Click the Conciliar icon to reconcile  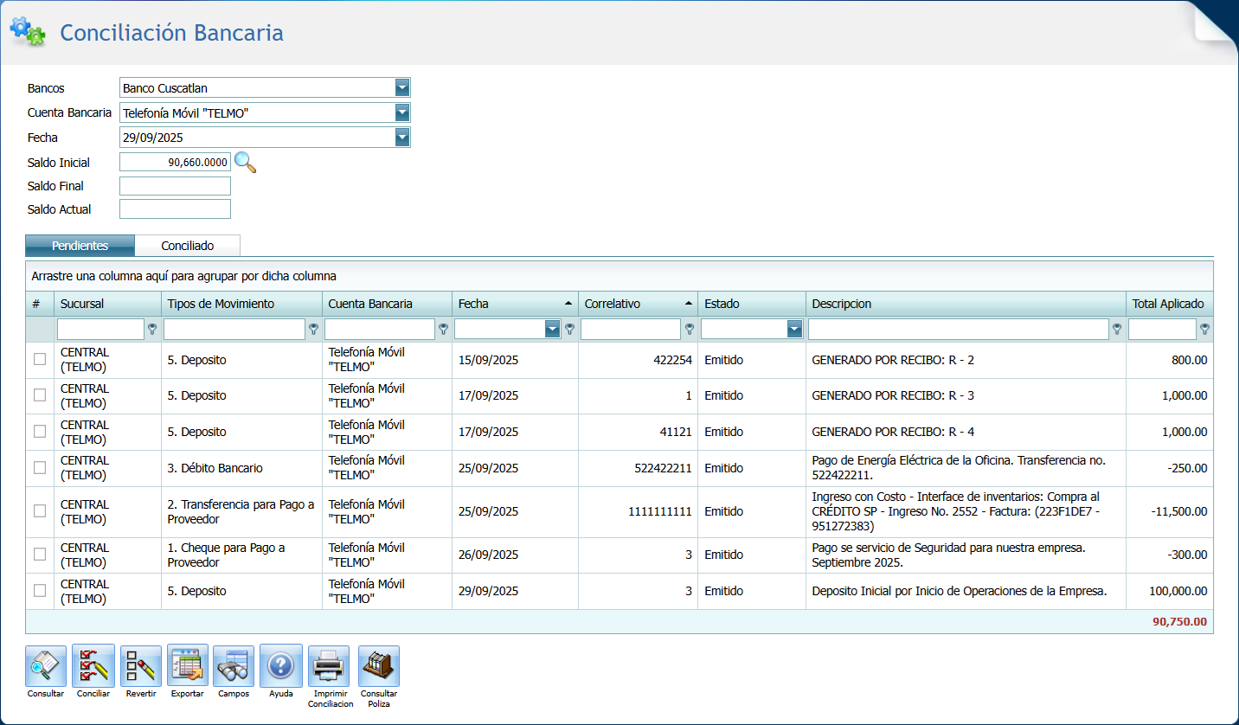click(93, 665)
